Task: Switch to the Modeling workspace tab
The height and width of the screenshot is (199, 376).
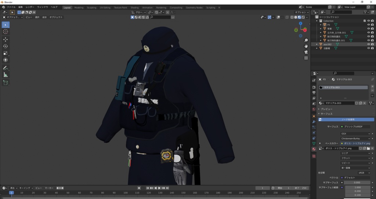Action: [79, 7]
